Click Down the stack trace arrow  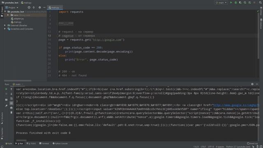tap(12, 94)
